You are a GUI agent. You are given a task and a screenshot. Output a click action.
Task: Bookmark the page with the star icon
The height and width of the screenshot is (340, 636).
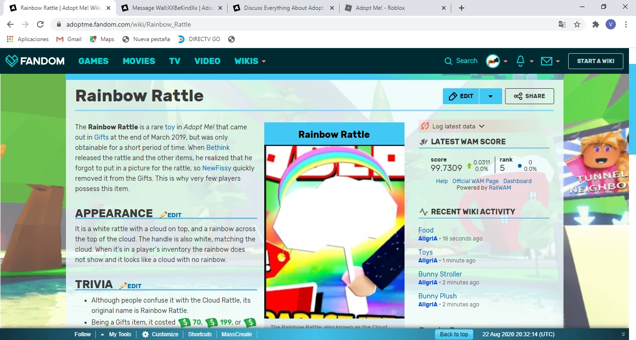pyautogui.click(x=578, y=24)
